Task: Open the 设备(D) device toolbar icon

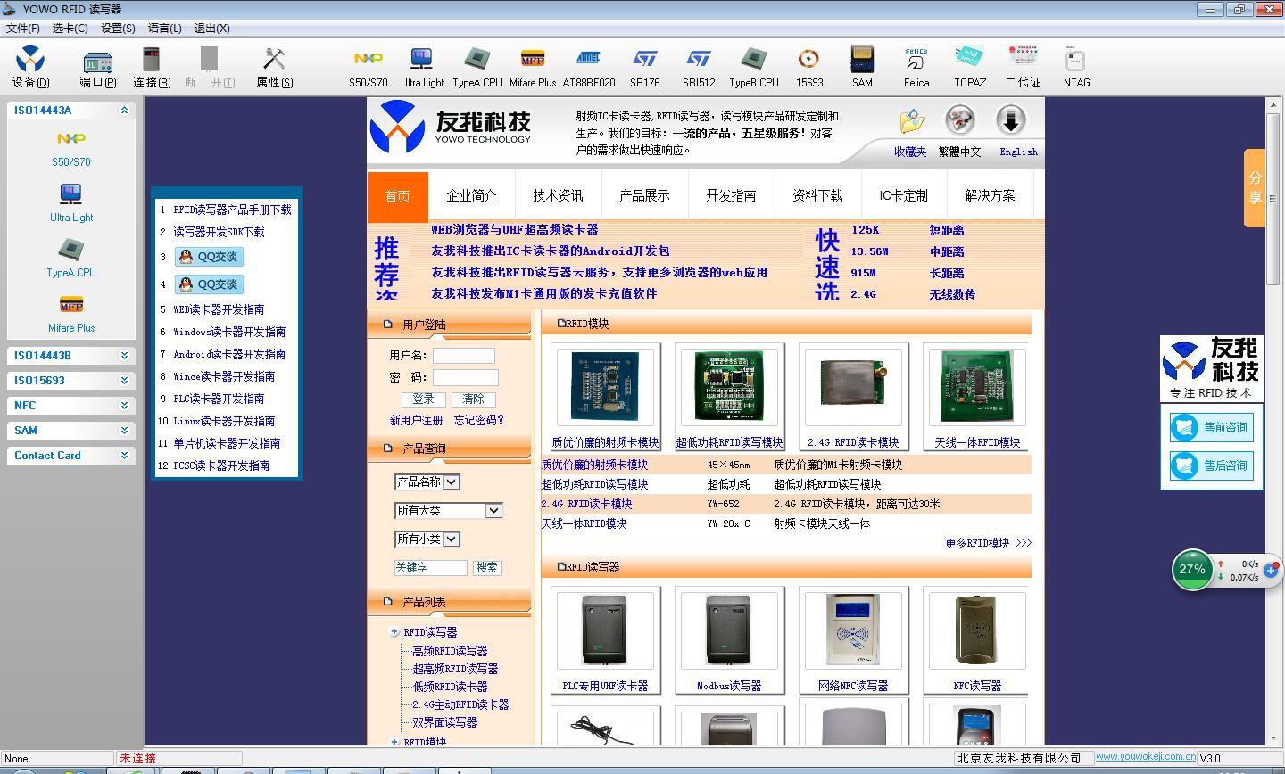Action: tap(30, 68)
